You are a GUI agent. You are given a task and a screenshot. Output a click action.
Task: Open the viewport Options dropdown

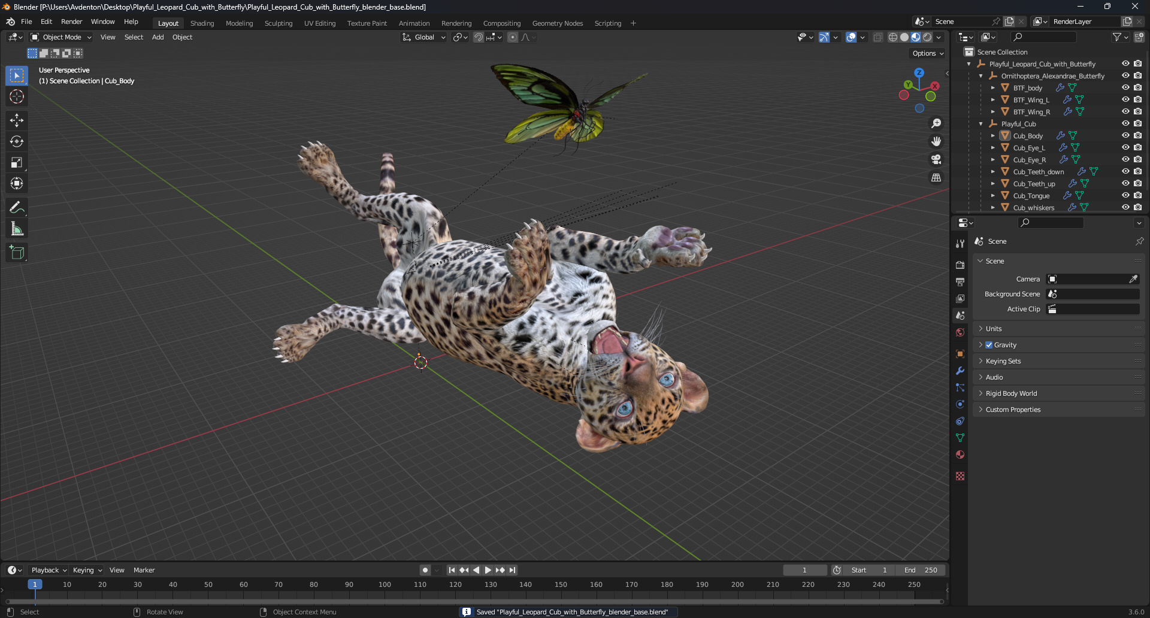click(x=928, y=53)
